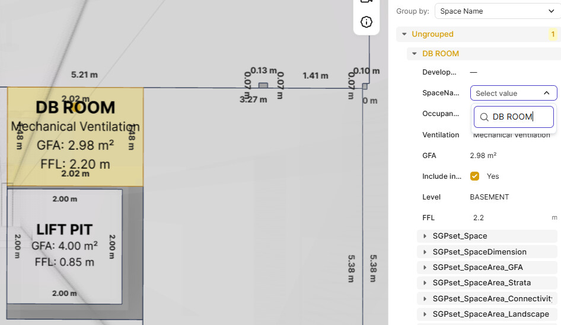Select the DB ROOM space in plan
The image size is (561, 325).
75,137
